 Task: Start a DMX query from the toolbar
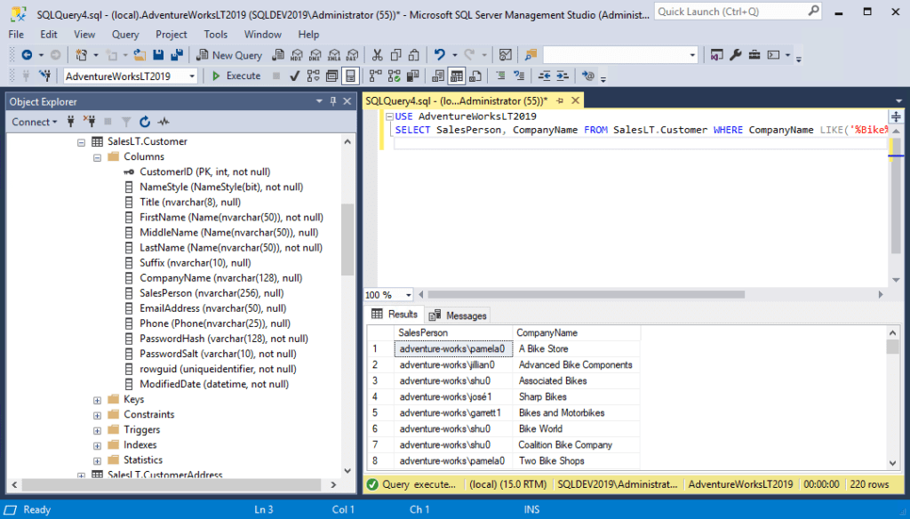pyautogui.click(x=315, y=55)
